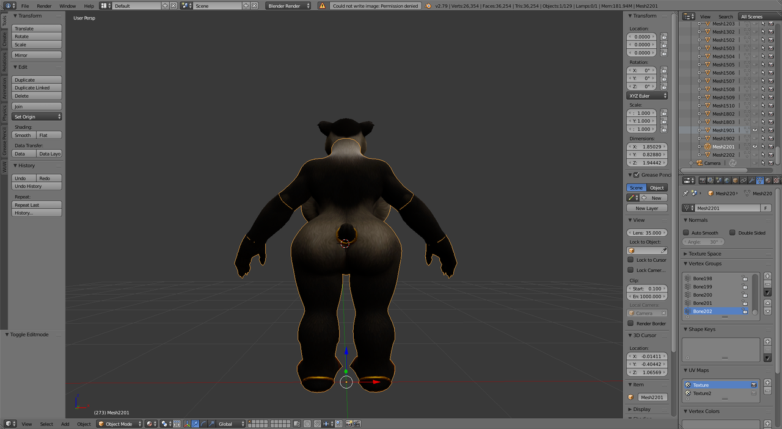Click the warning icon in header
The image size is (782, 429).
(x=323, y=5)
